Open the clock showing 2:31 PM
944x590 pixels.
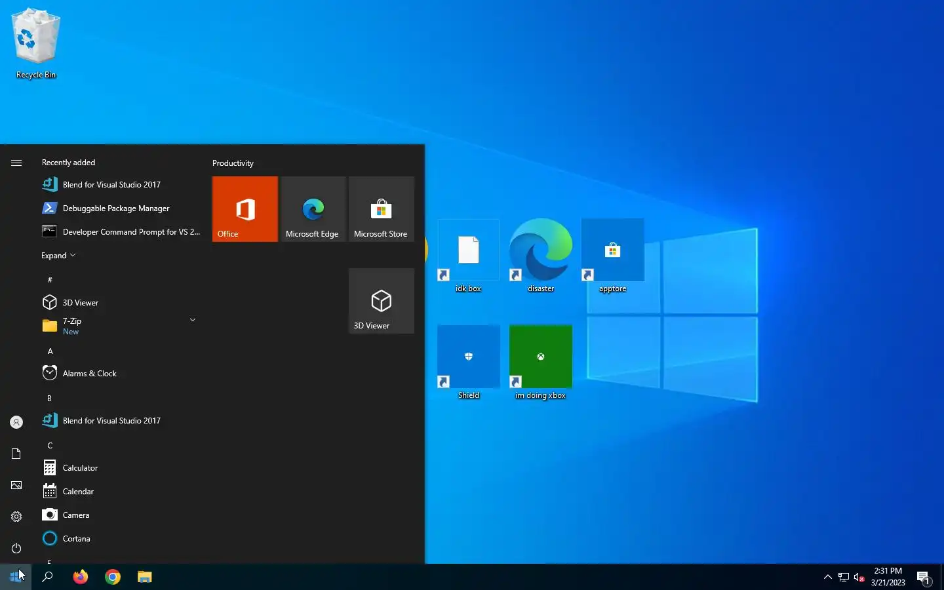pyautogui.click(x=888, y=577)
